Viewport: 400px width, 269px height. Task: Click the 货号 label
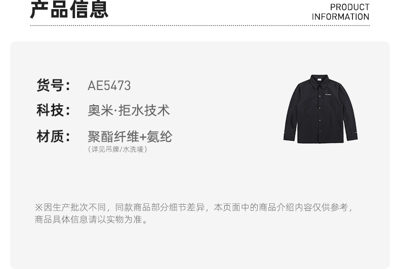coord(53,85)
